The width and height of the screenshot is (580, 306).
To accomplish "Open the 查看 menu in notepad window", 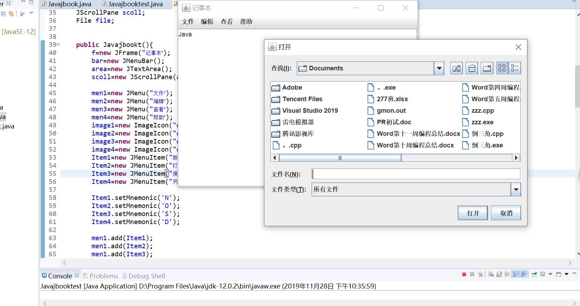I will pos(227,22).
